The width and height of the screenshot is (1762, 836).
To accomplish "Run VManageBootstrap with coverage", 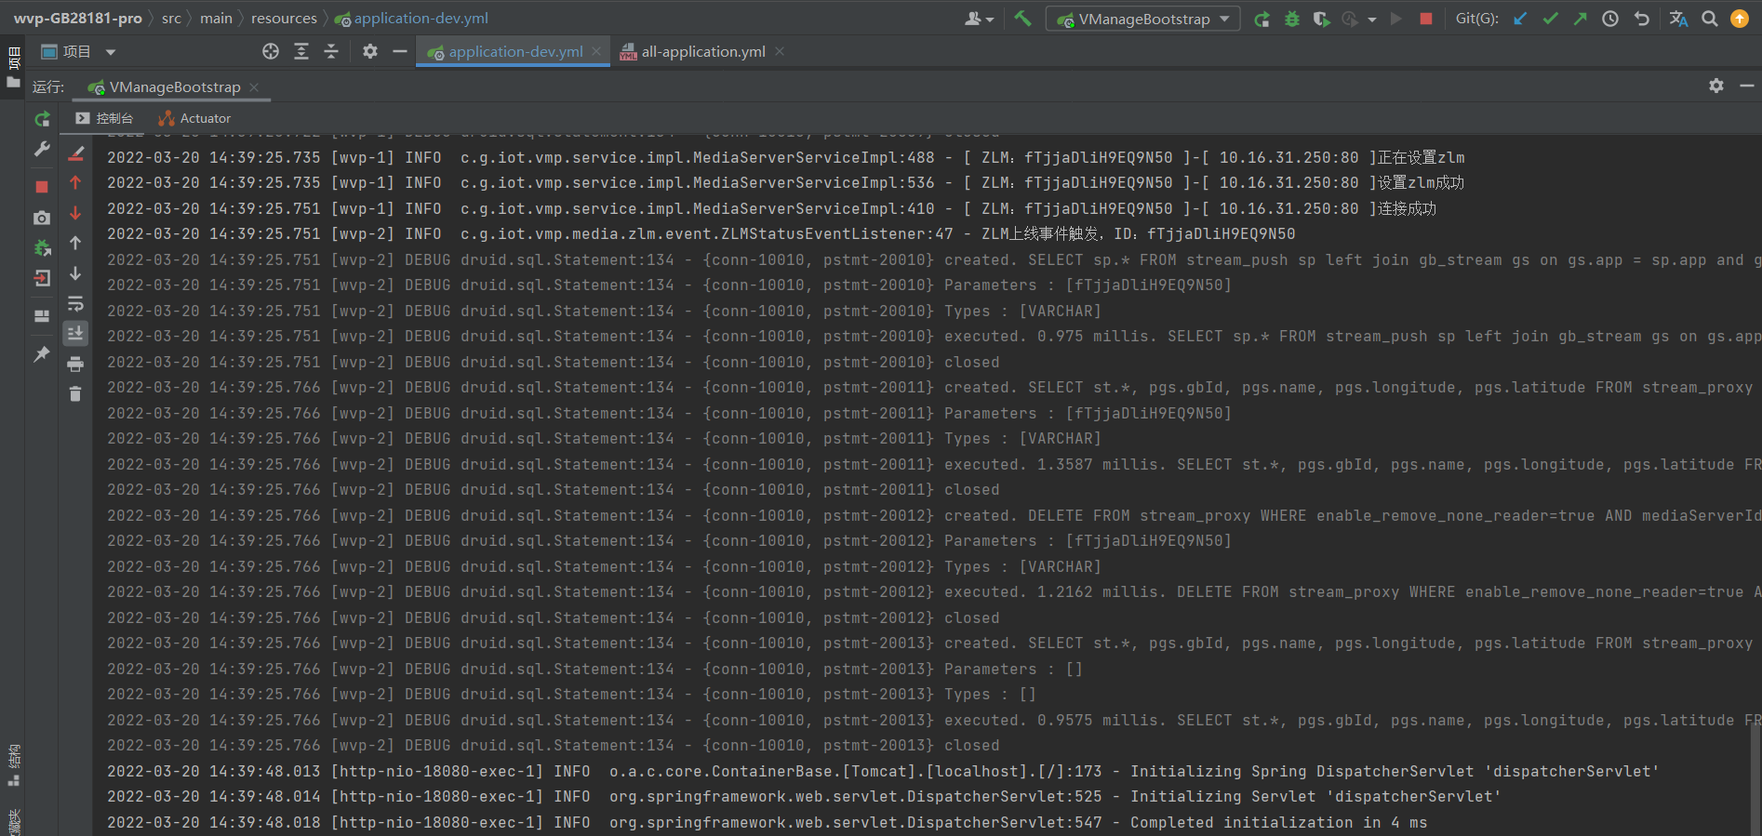I will pyautogui.click(x=1321, y=19).
